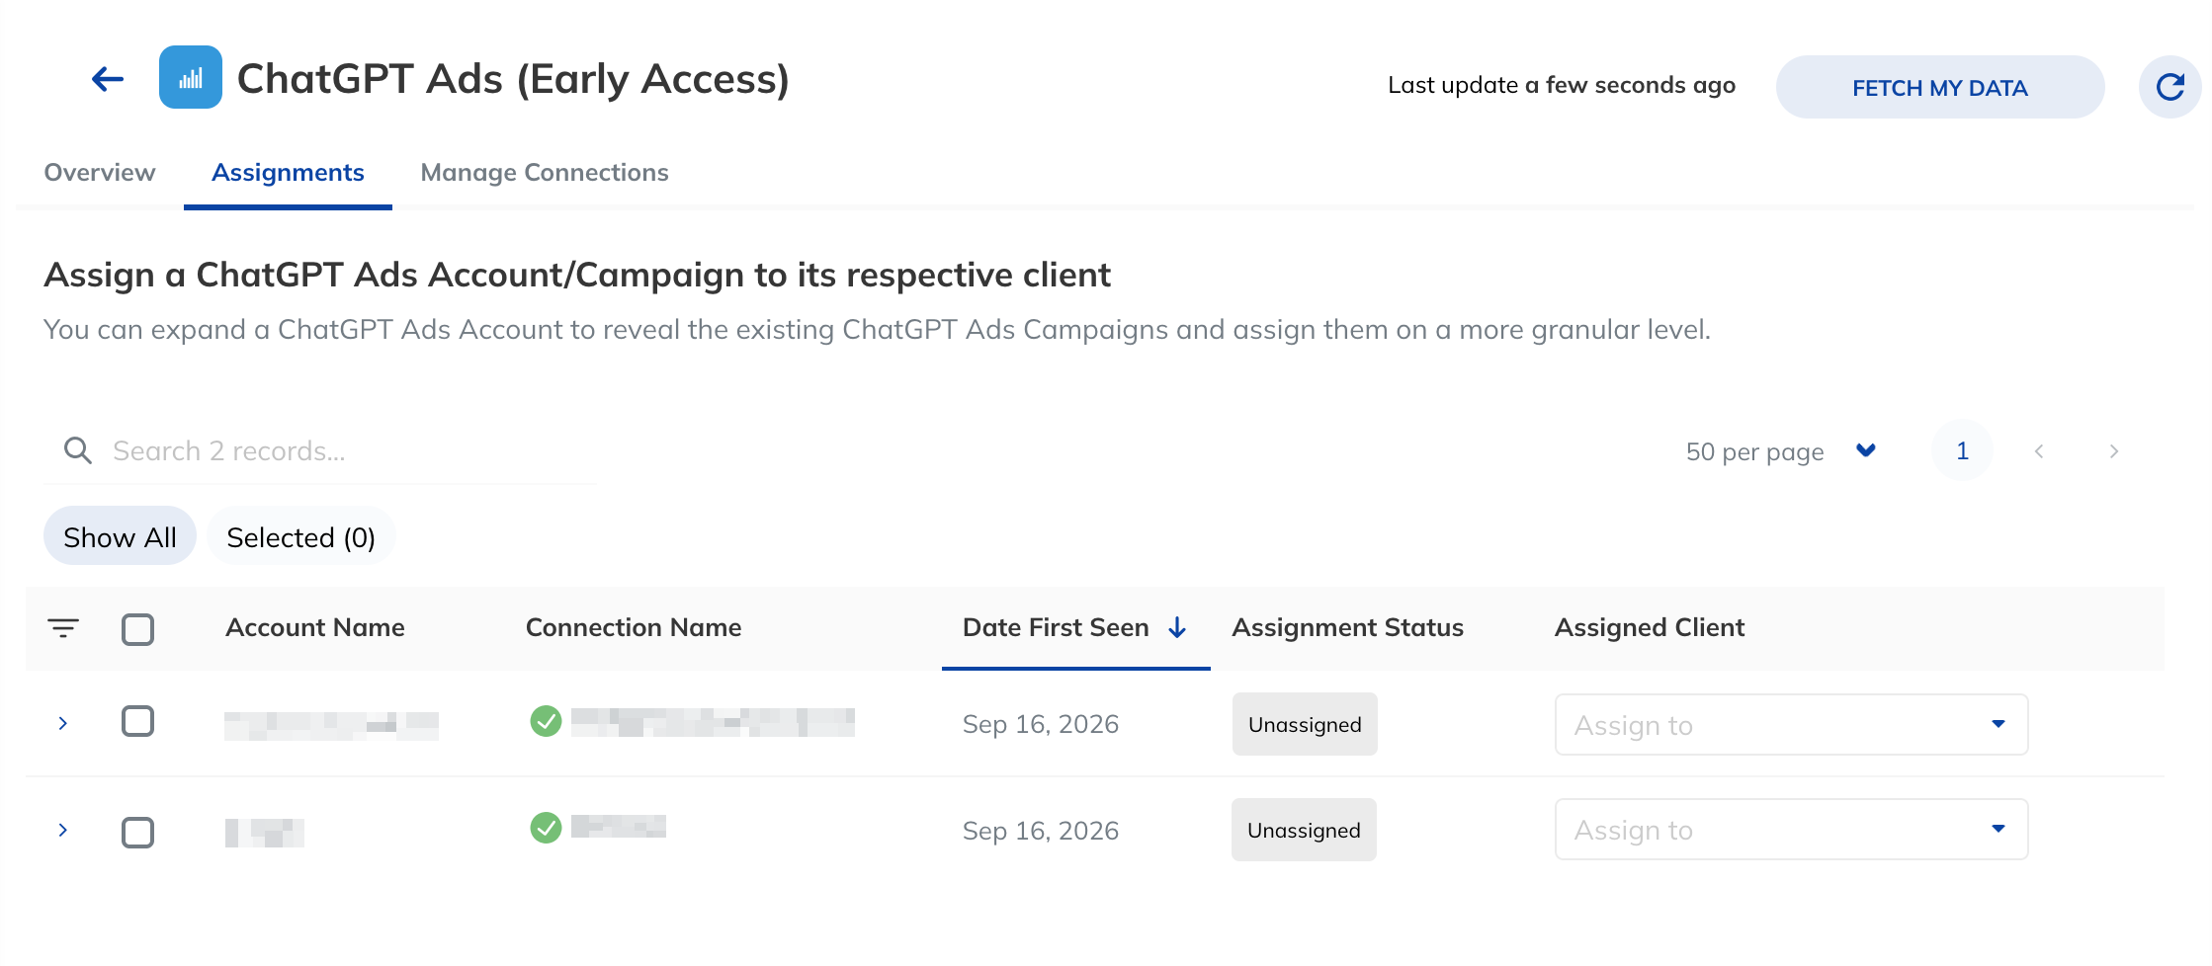Open the 50 per page dropdown
The height and width of the screenshot is (966, 2212).
pyautogui.click(x=1781, y=451)
